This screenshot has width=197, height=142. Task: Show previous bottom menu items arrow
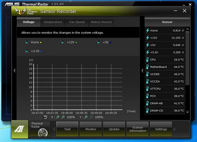point(54,129)
